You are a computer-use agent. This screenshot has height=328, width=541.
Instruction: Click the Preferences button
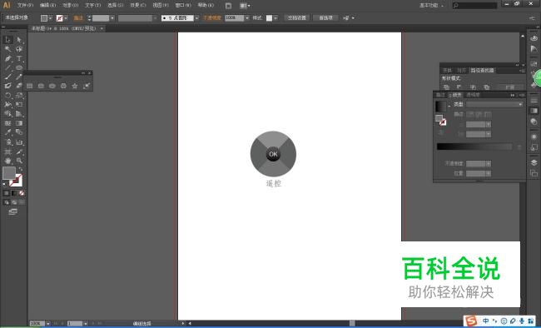[325, 18]
